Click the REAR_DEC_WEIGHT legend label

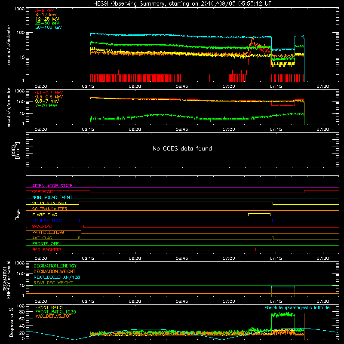[x=53, y=283]
